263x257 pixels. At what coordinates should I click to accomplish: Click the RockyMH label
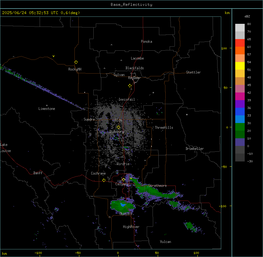point(75,69)
